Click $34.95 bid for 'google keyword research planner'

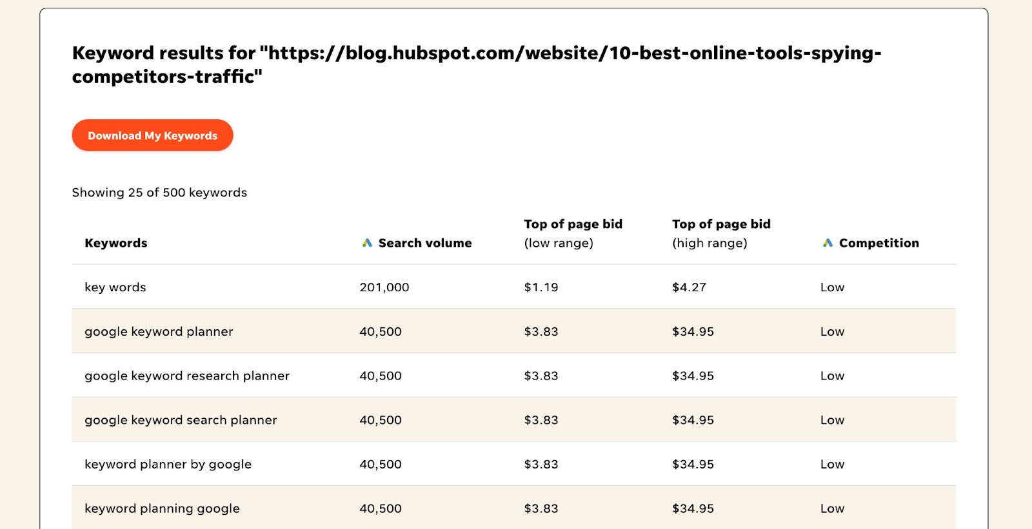pos(693,376)
